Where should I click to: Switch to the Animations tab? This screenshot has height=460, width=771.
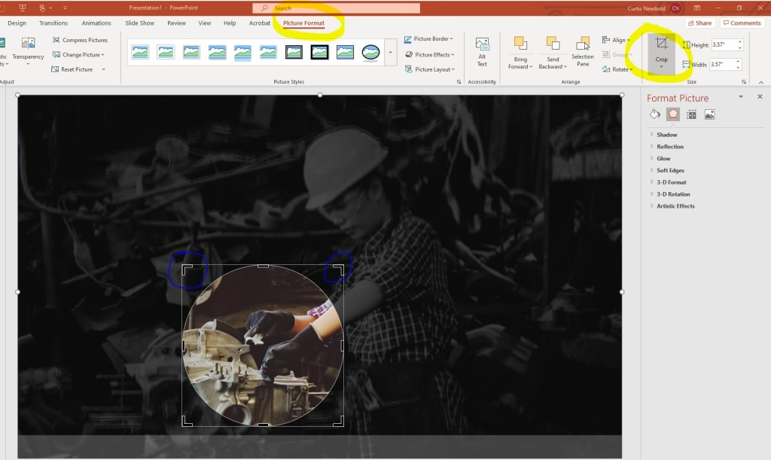[96, 23]
